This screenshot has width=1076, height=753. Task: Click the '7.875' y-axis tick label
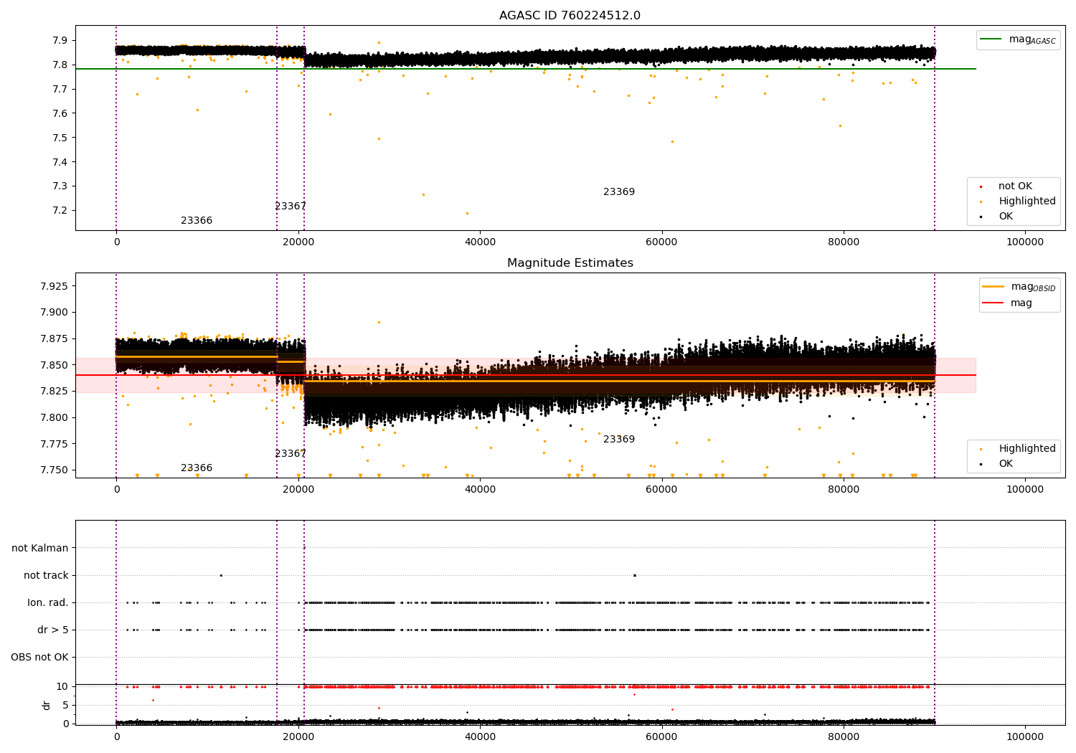click(55, 339)
